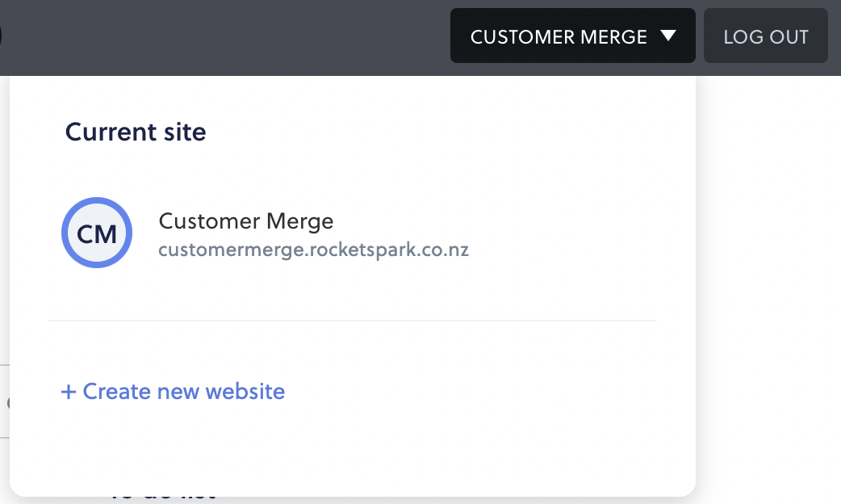Click the white triangle arrow beside CUSTOMER MERGE

tap(667, 36)
